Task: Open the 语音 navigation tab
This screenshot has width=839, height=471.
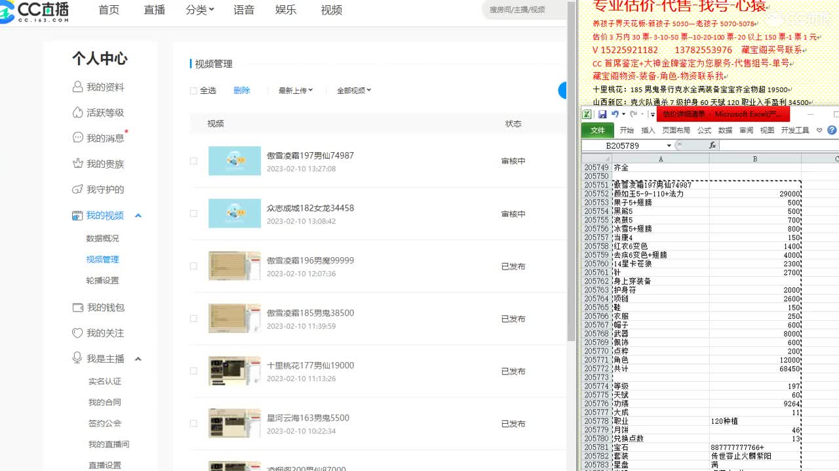Action: click(x=244, y=10)
